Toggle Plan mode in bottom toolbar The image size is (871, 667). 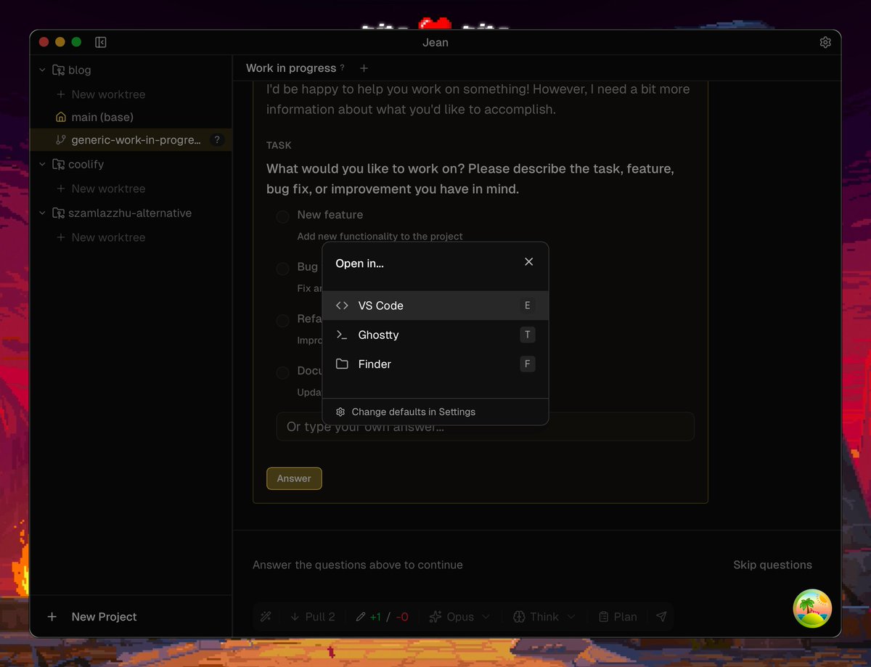(x=618, y=617)
